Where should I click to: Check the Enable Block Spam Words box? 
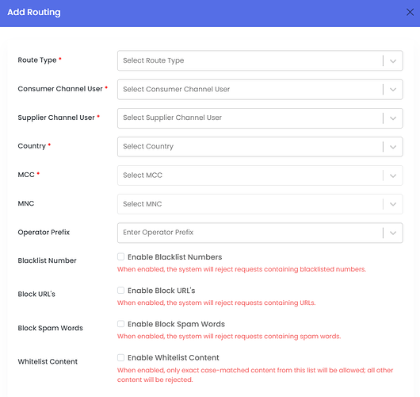tap(120, 324)
